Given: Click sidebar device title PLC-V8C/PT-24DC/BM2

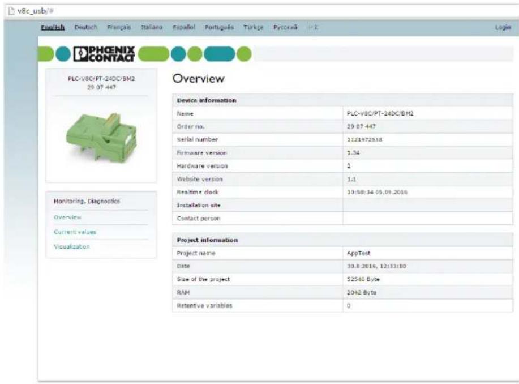Looking at the screenshot, I should (101, 79).
